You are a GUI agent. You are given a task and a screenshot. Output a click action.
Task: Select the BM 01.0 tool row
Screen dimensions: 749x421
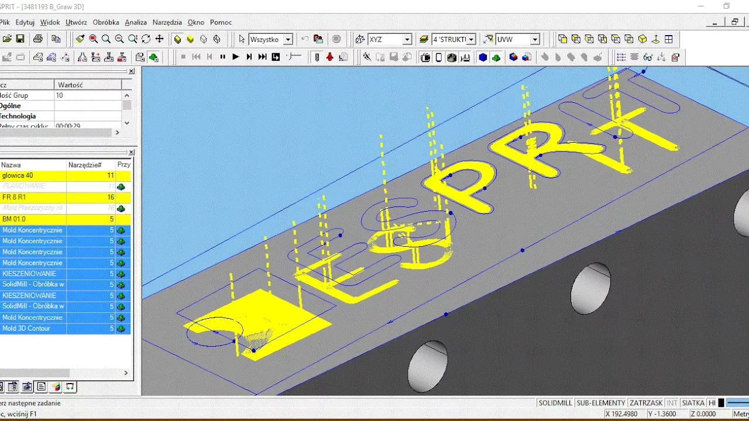[65, 219]
